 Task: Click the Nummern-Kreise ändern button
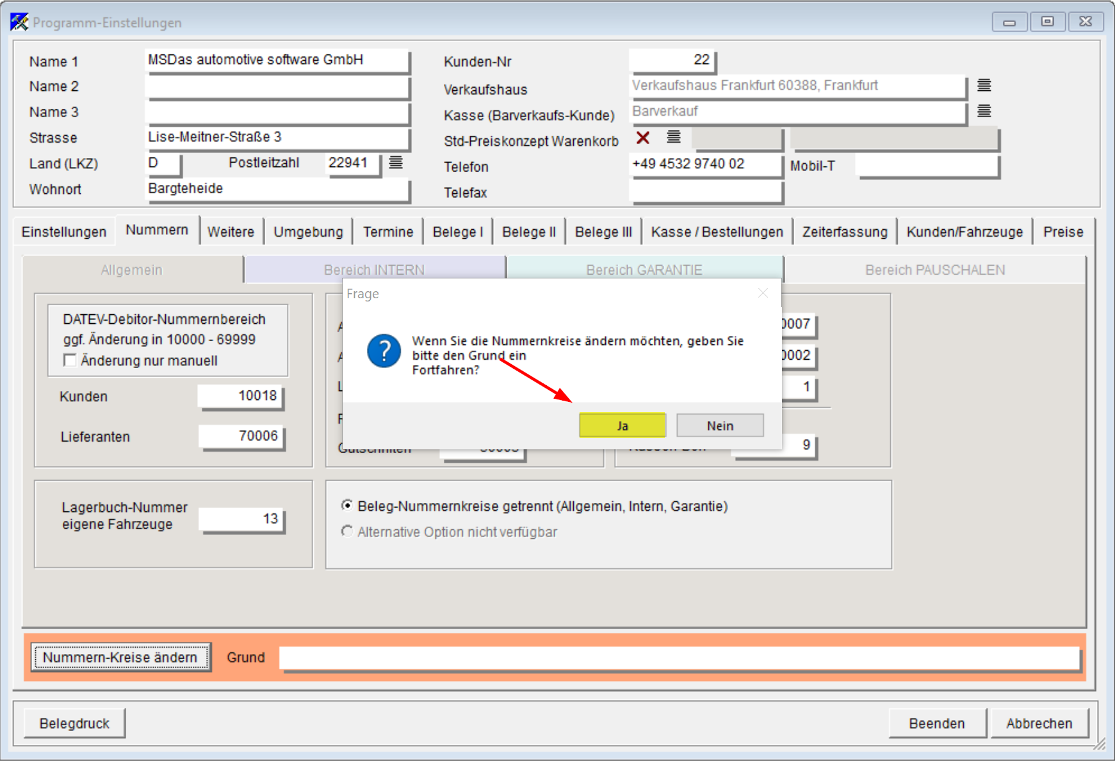click(120, 657)
